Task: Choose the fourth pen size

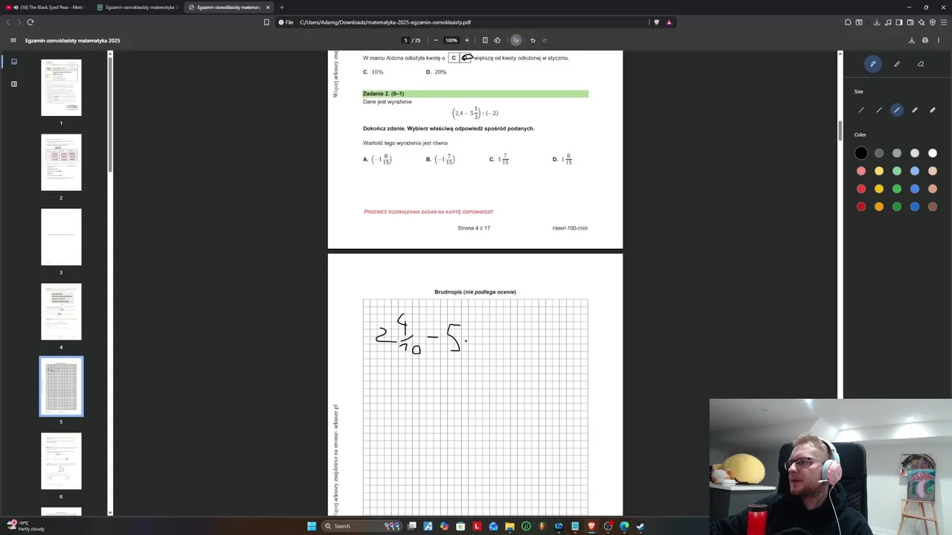Action: (x=915, y=110)
